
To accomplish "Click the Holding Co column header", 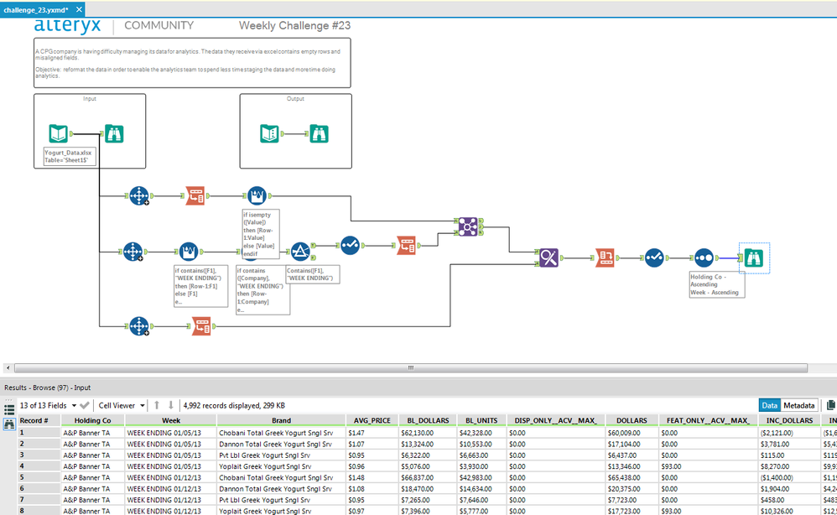I will (92, 420).
